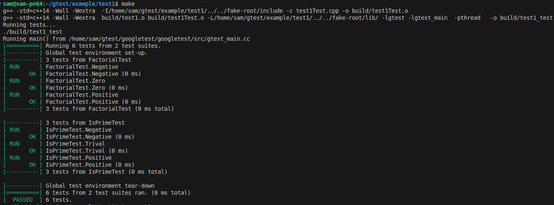The image size is (554, 205).
Task: Click '3 tests from IsPrimeTest (0 ms total)'
Action: point(107,172)
